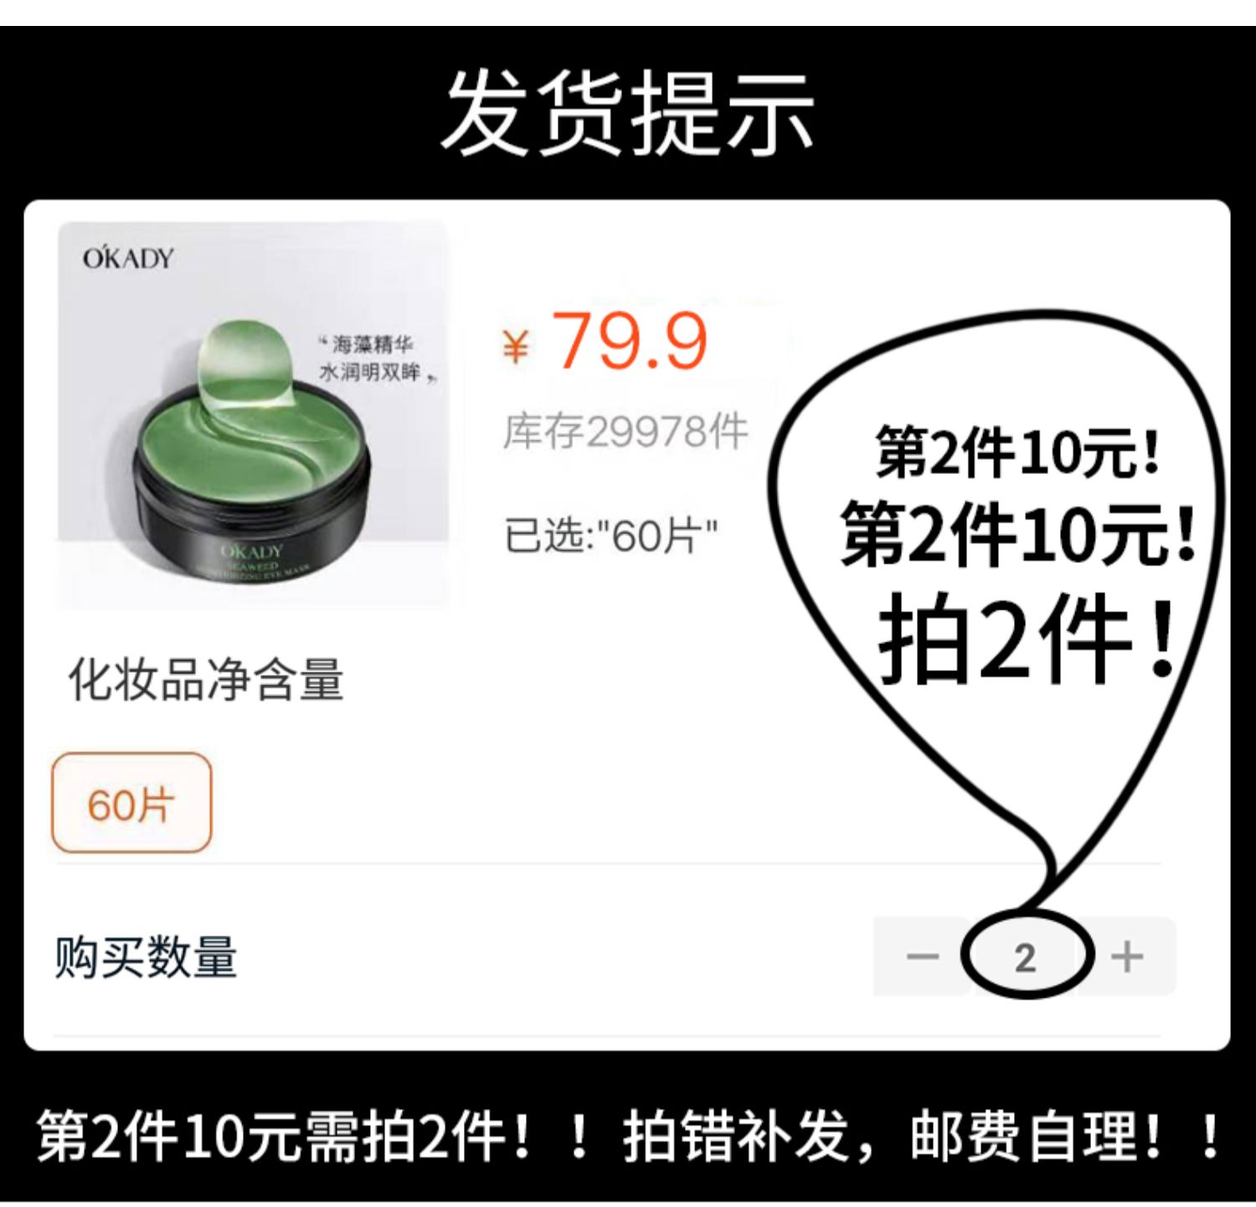The image size is (1256, 1207).
Task: Decrease purchase quantity with minus button
Action: [922, 956]
